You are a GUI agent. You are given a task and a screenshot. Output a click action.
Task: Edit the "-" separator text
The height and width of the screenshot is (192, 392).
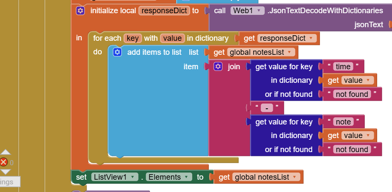point(266,108)
